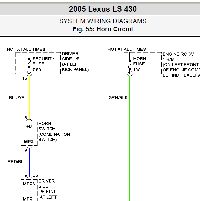Click the 'MPX3' terminal label

(29, 184)
